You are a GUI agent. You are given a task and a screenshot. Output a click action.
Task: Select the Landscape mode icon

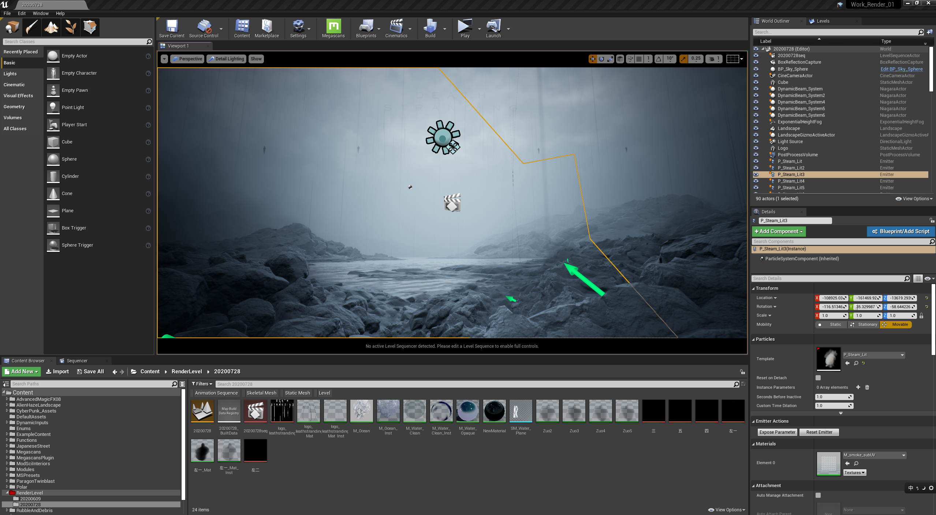(x=51, y=27)
